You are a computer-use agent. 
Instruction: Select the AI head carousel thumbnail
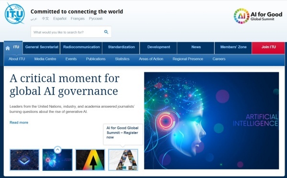click(x=57, y=160)
